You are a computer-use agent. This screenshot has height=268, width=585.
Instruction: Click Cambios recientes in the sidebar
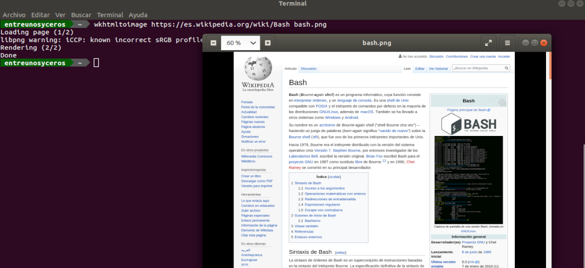point(254,117)
